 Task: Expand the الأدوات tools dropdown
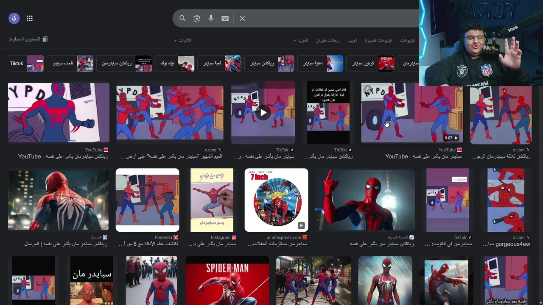[182, 40]
